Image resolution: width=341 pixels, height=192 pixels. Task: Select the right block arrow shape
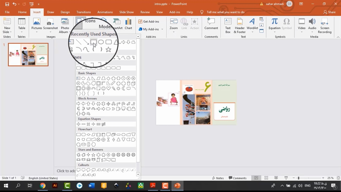point(78,104)
